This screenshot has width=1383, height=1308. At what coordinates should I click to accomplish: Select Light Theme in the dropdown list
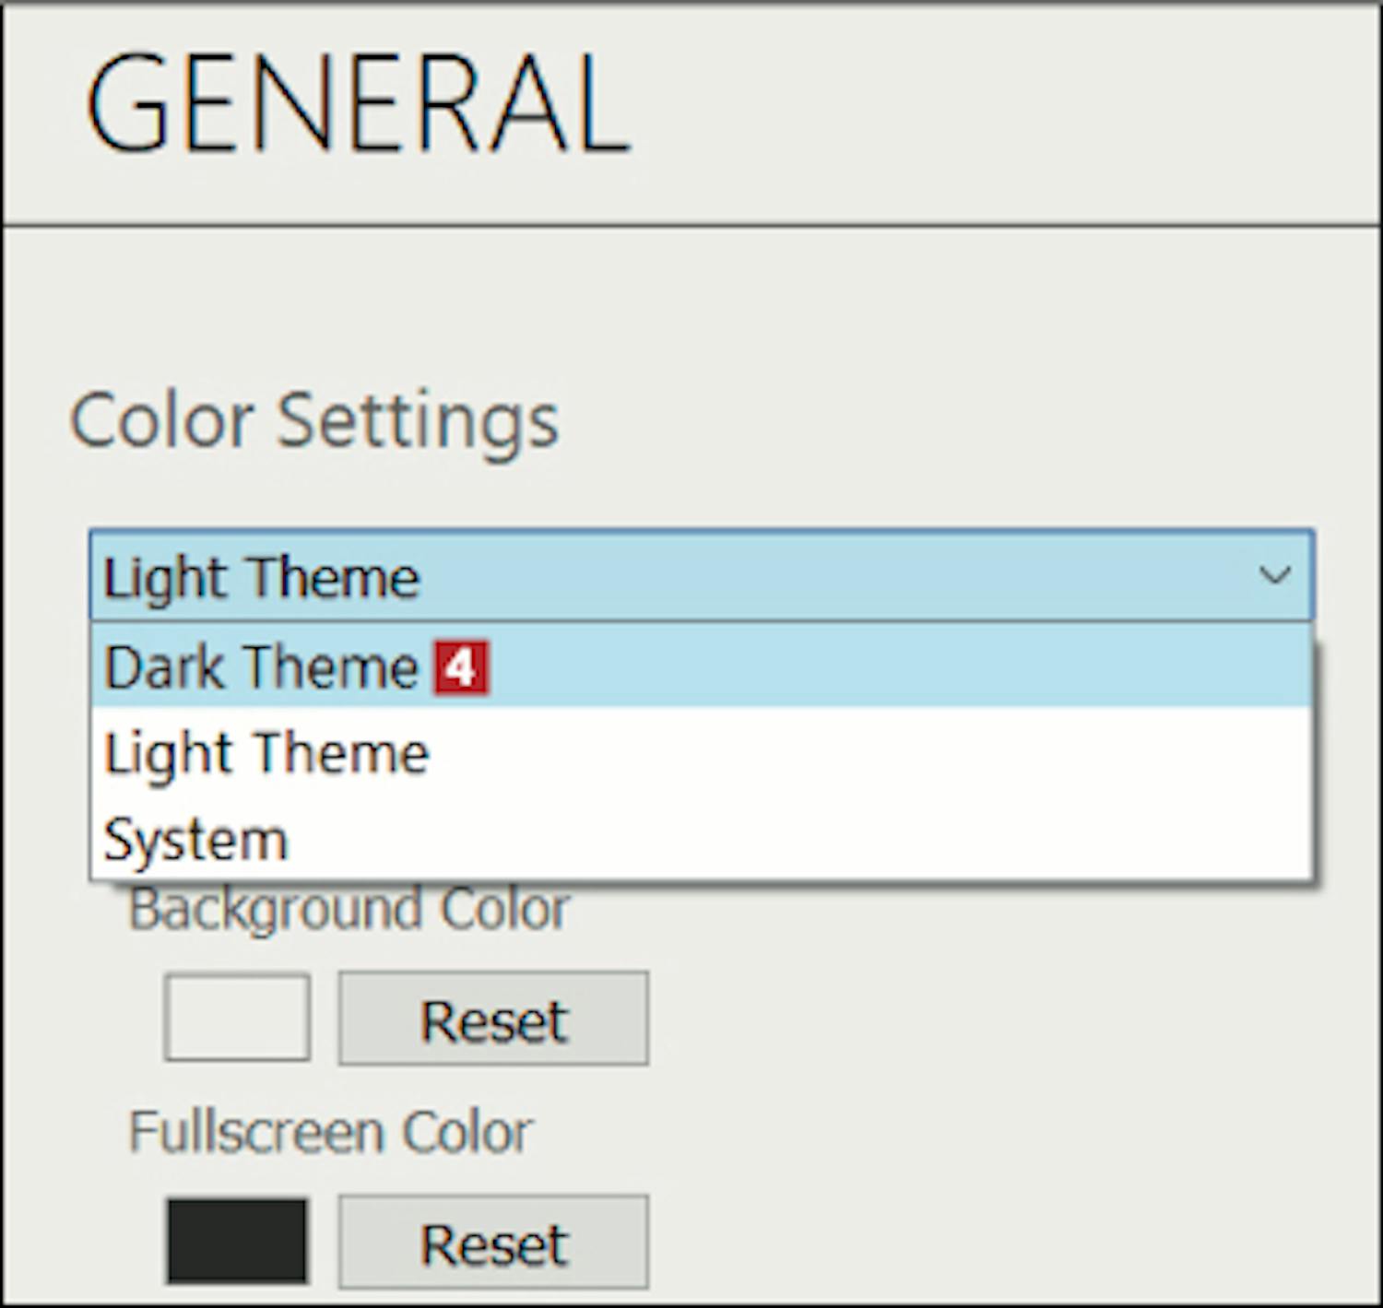tap(267, 753)
